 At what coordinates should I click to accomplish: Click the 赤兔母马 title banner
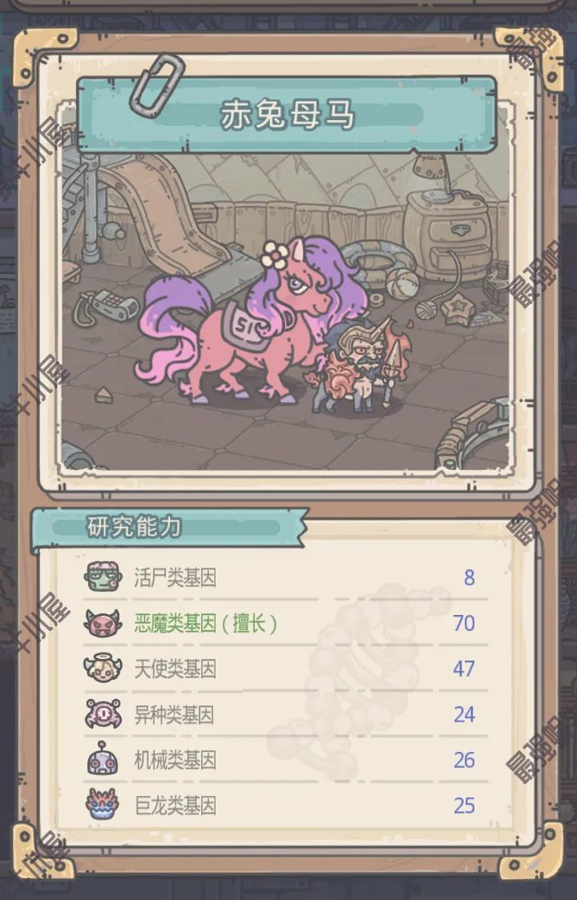click(287, 115)
